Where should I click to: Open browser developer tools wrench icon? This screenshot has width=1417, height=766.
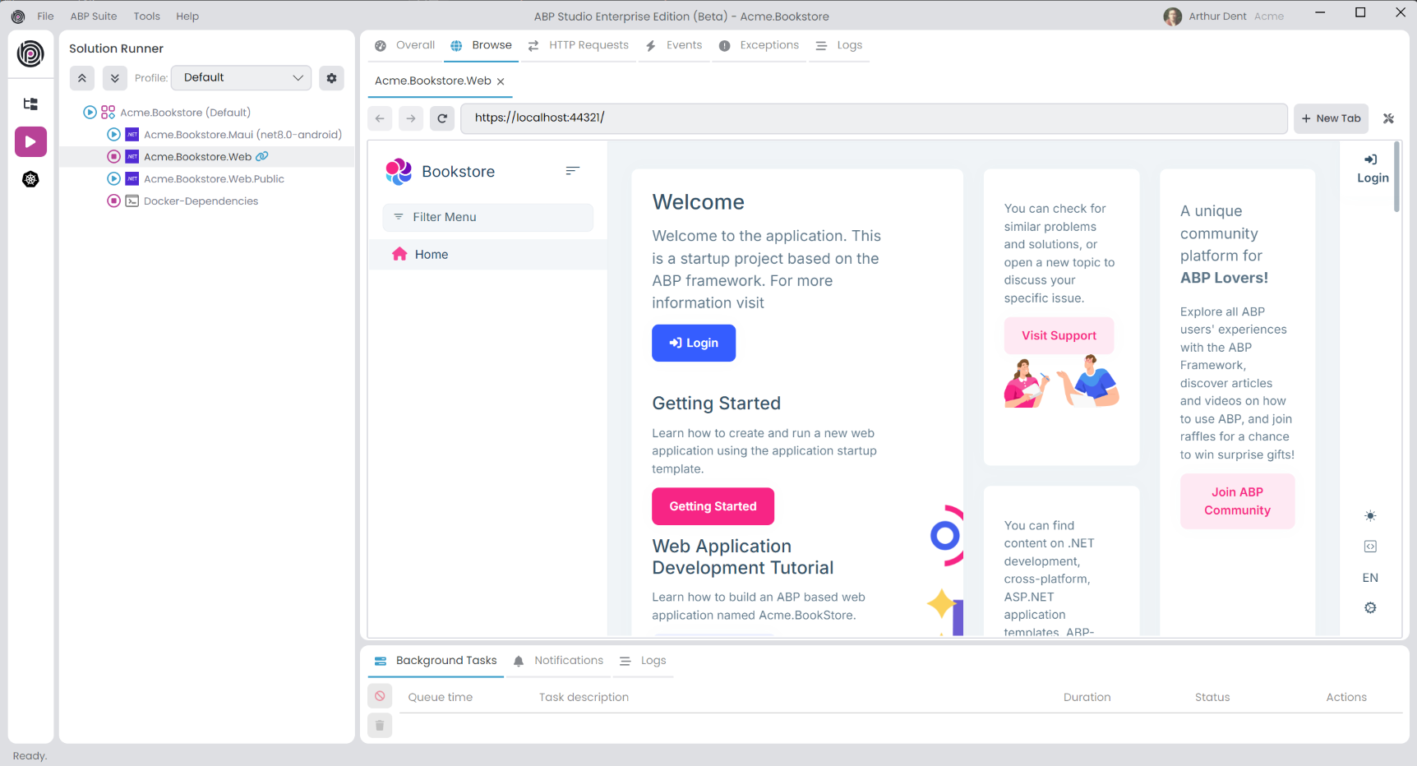(1388, 118)
